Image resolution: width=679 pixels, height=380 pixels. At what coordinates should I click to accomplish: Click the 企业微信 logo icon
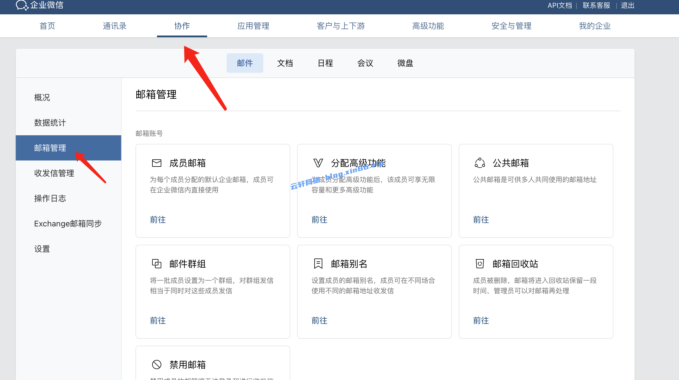tap(22, 5)
